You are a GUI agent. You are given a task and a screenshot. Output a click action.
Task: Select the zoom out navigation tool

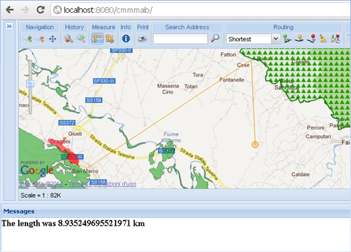(x=40, y=39)
